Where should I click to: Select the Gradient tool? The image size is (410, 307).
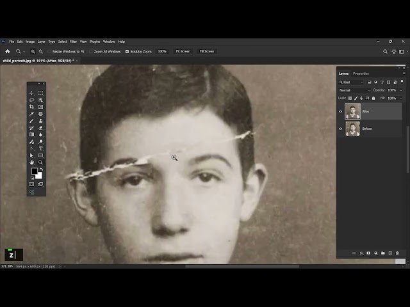click(x=31, y=135)
